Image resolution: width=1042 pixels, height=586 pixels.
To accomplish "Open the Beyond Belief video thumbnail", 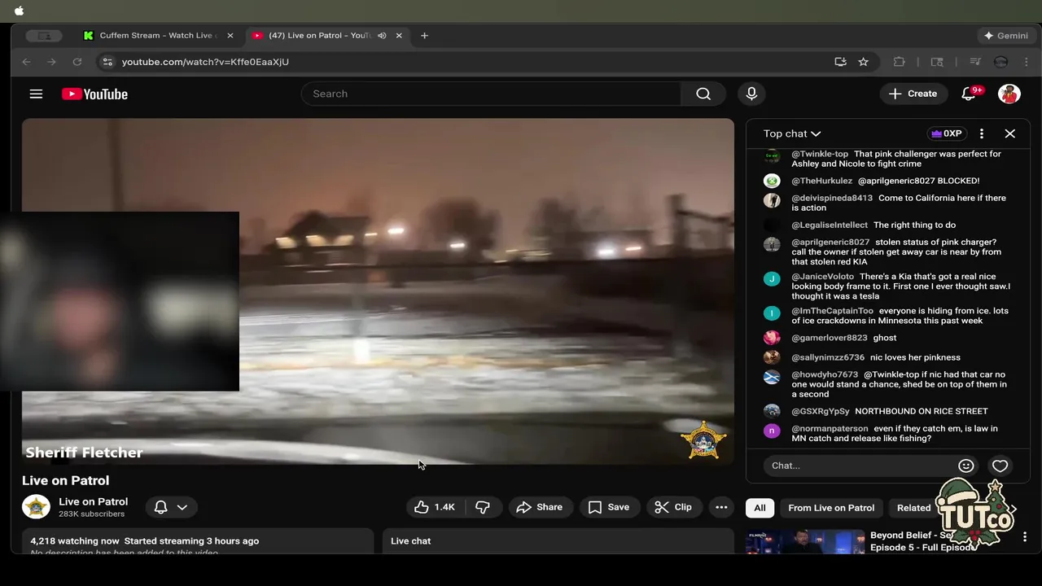I will (x=805, y=541).
